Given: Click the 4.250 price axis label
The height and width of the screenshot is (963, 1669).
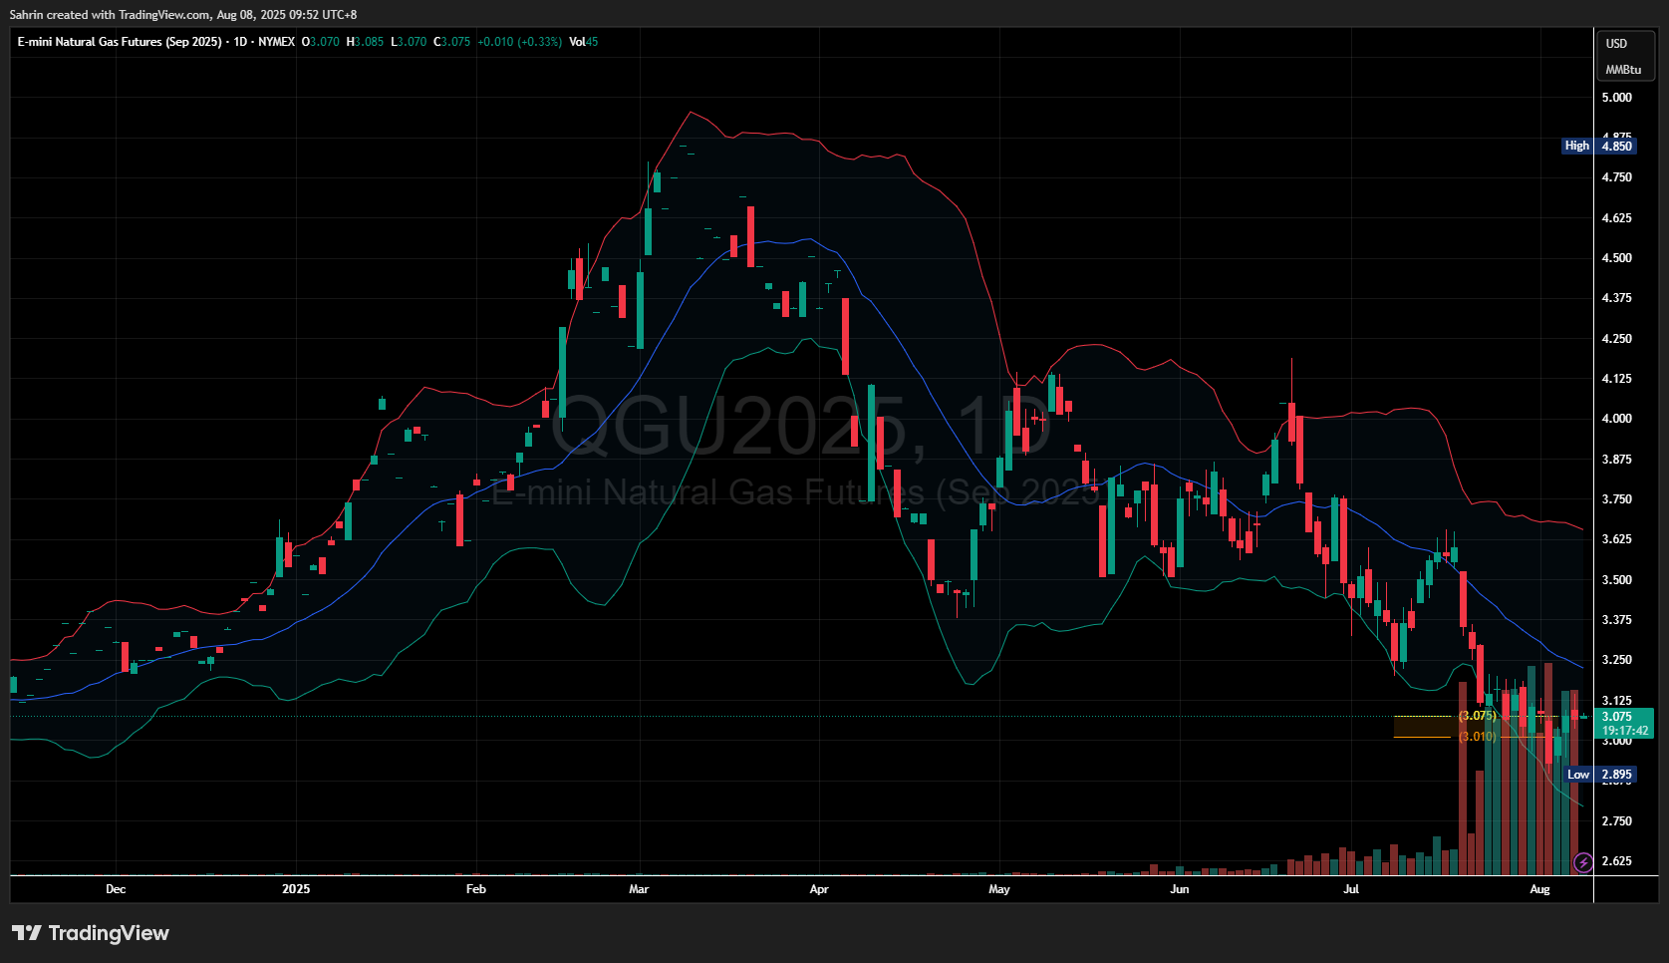Looking at the screenshot, I should pyautogui.click(x=1616, y=339).
